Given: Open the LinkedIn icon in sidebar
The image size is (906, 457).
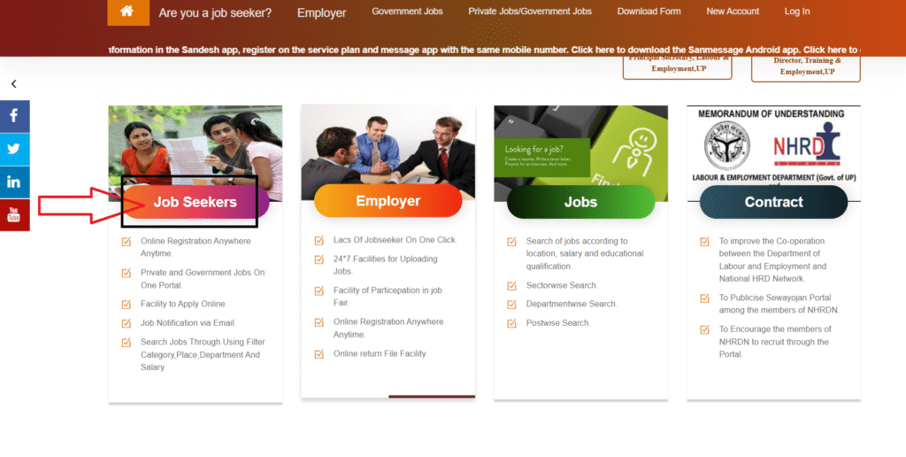Looking at the screenshot, I should (14, 182).
